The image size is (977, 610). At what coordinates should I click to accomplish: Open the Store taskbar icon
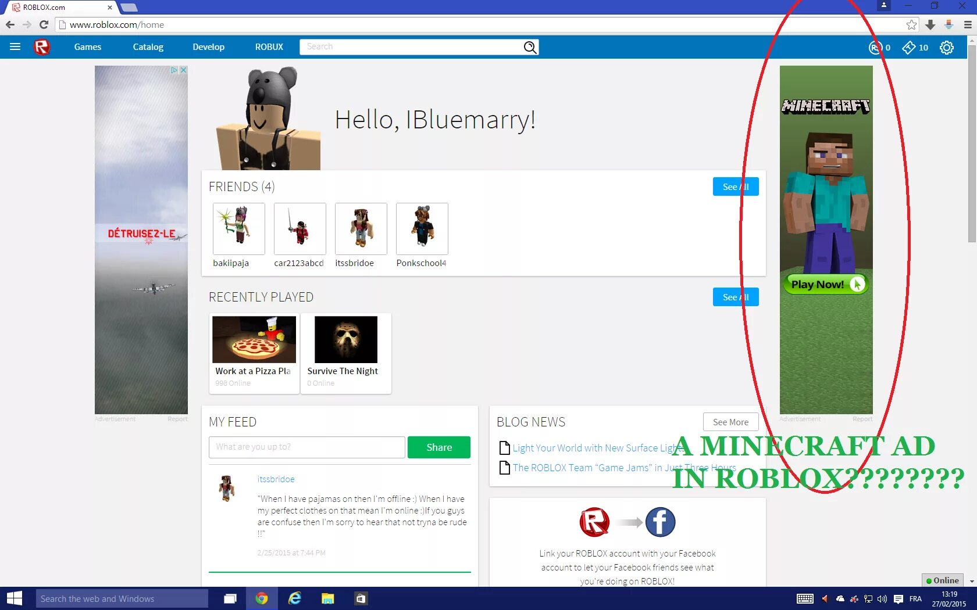[361, 598]
